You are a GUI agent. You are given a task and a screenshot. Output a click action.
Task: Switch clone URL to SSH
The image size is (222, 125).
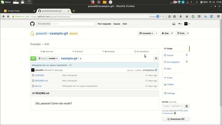186,111
